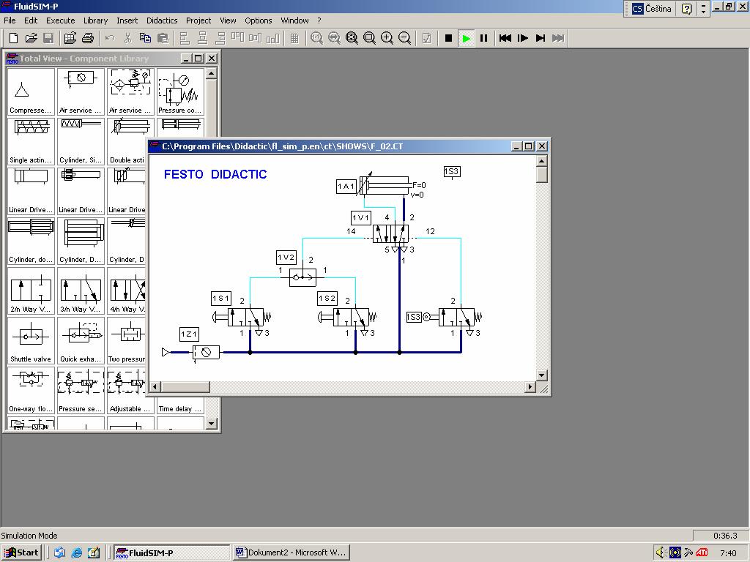The width and height of the screenshot is (750, 562).
Task: Choose the 2/n Way Valve component
Action: [31, 291]
